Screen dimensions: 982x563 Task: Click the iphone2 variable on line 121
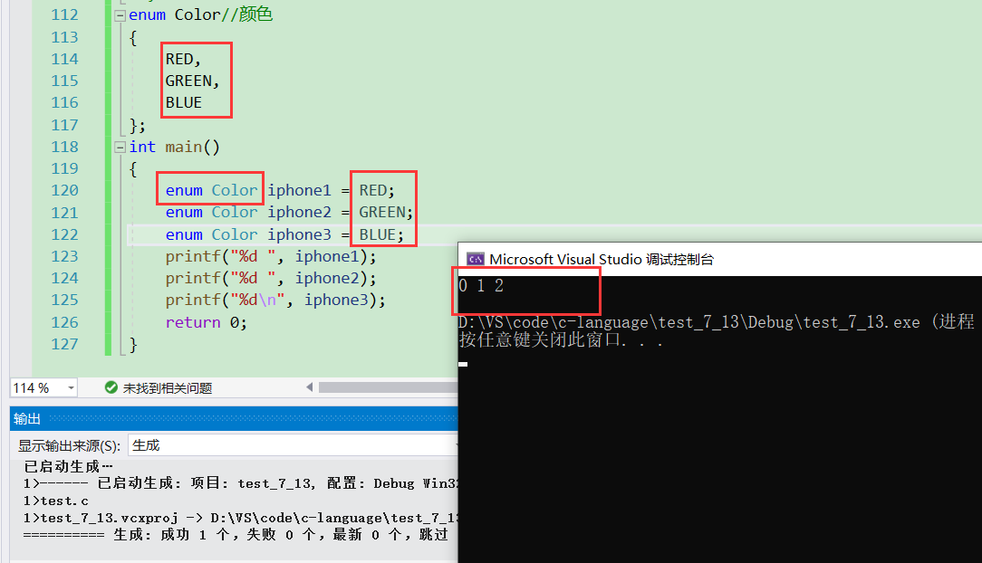[x=299, y=212]
